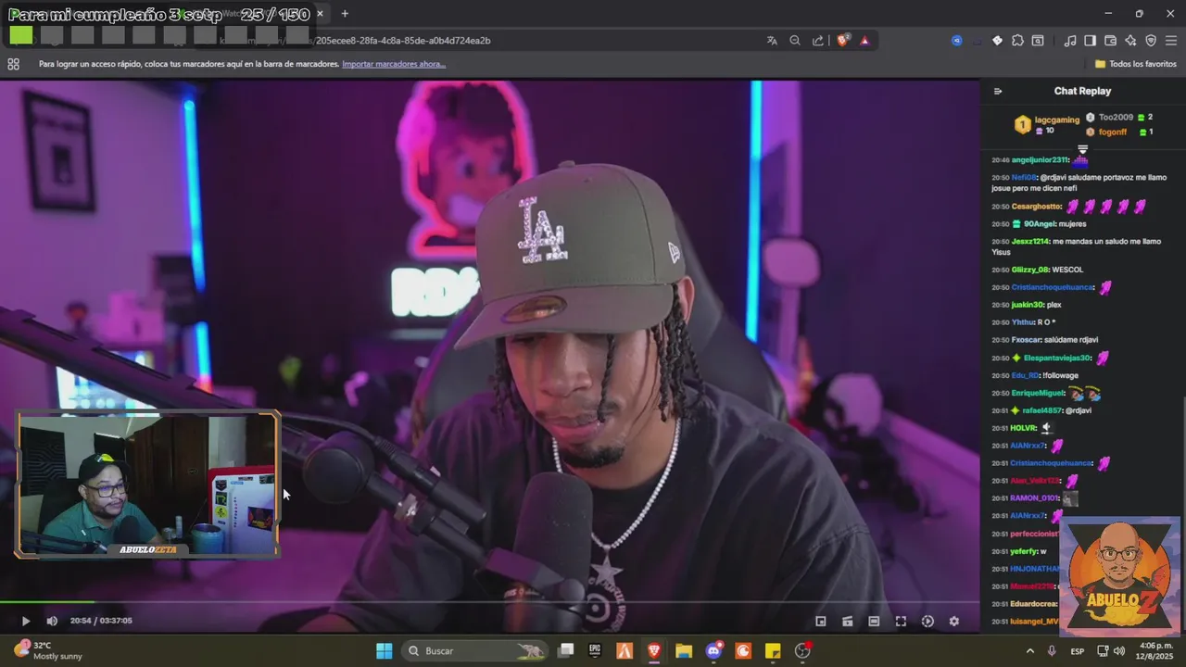Viewport: 1186px width, 667px height.
Task: Show hidden system tray icons
Action: pyautogui.click(x=1029, y=651)
